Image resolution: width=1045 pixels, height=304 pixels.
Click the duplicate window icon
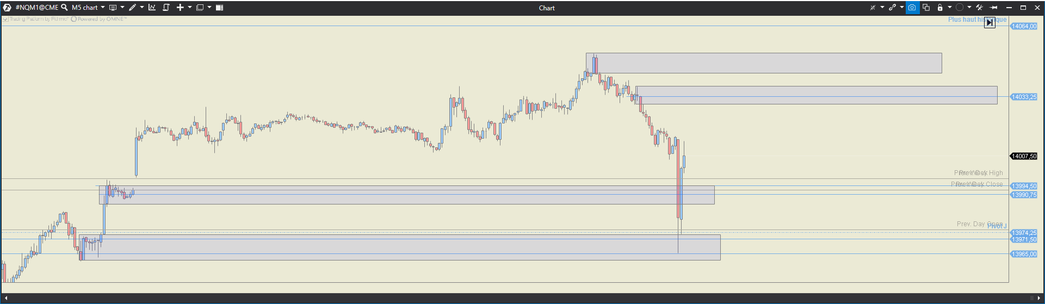[x=926, y=8]
